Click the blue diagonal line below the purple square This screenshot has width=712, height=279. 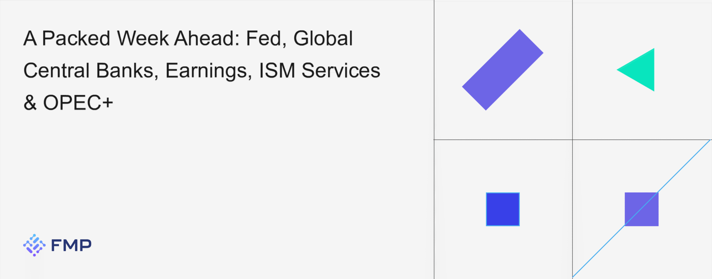(596, 253)
